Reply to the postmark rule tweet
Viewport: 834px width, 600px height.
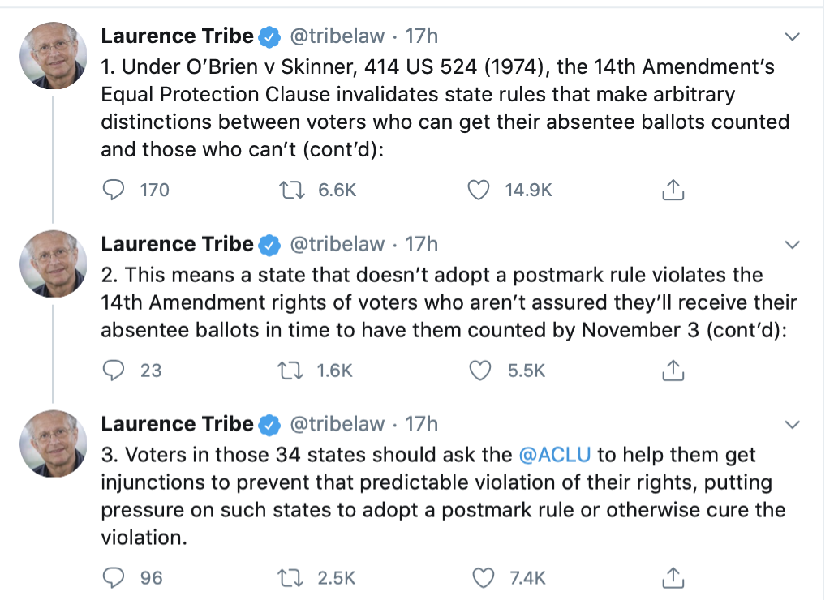(114, 370)
